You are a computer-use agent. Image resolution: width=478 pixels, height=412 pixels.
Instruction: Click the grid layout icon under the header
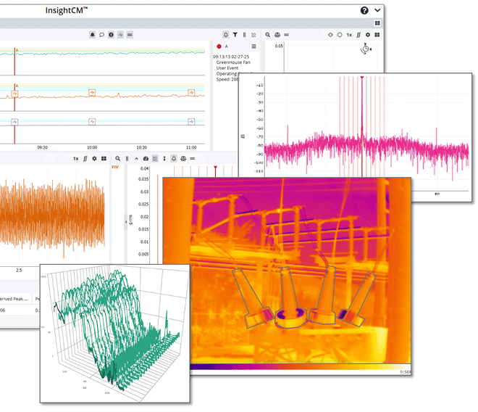tap(377, 24)
